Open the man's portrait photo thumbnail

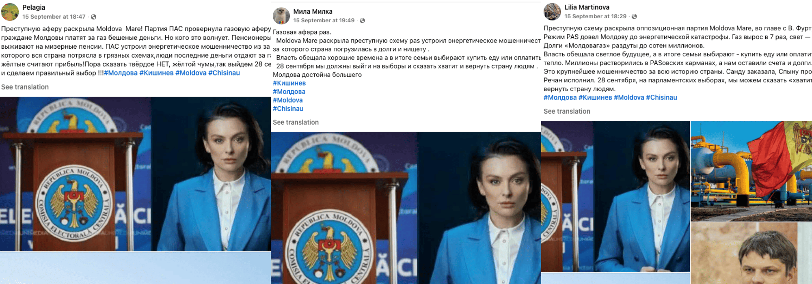751,253
